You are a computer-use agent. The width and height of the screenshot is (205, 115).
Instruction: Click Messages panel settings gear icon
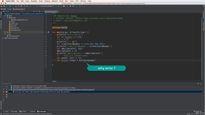[x=198, y=84]
